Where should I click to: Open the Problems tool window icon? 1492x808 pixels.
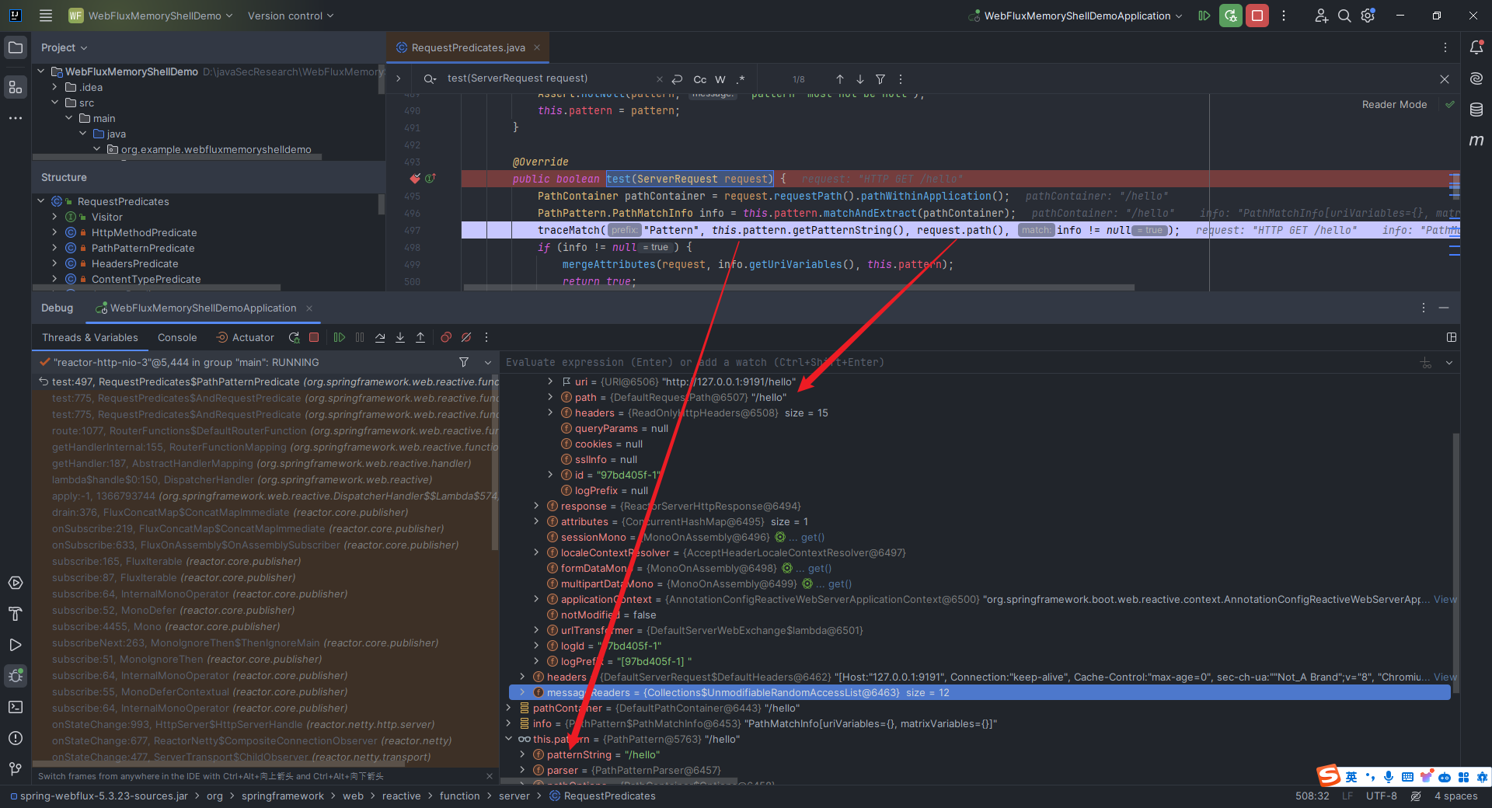(16, 738)
